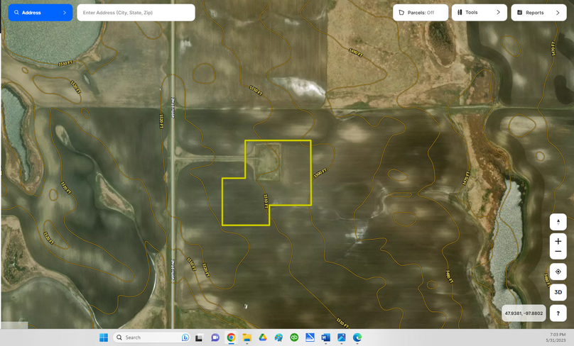Zoom out with the minus button
Image resolution: width=574 pixels, height=346 pixels.
point(558,252)
